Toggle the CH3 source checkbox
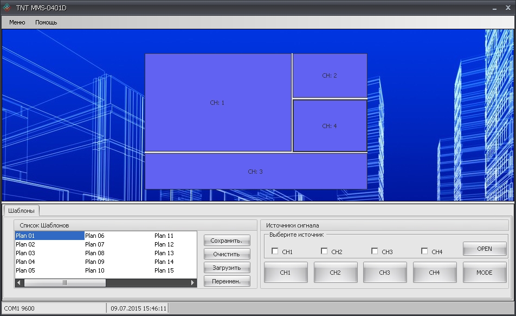Screen dimensions: 516x316 pyautogui.click(x=375, y=251)
